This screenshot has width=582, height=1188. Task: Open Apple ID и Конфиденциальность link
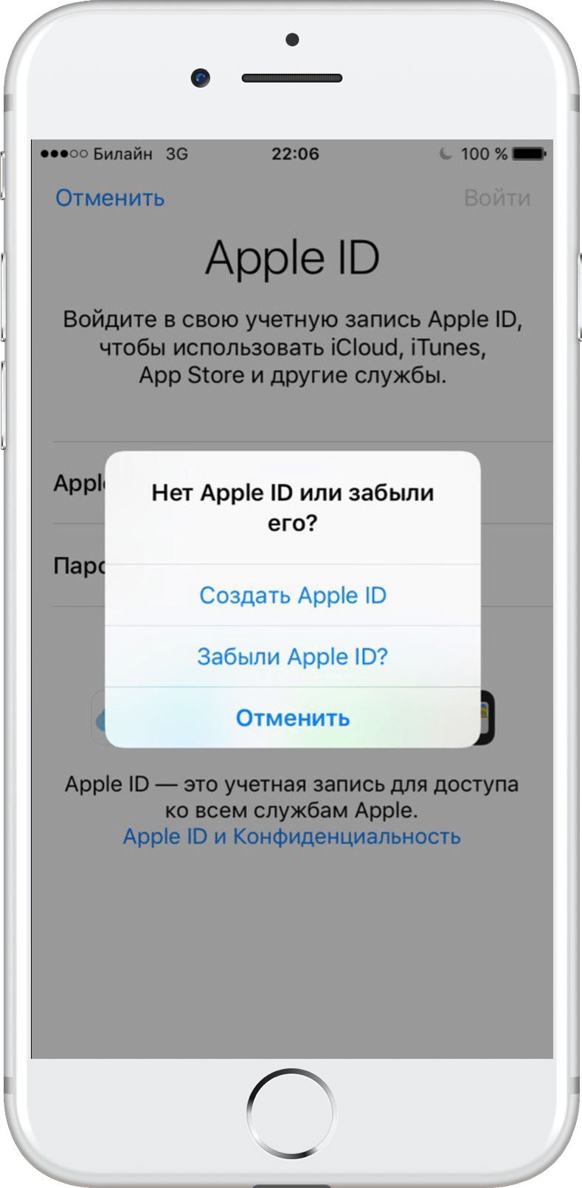pyautogui.click(x=292, y=837)
